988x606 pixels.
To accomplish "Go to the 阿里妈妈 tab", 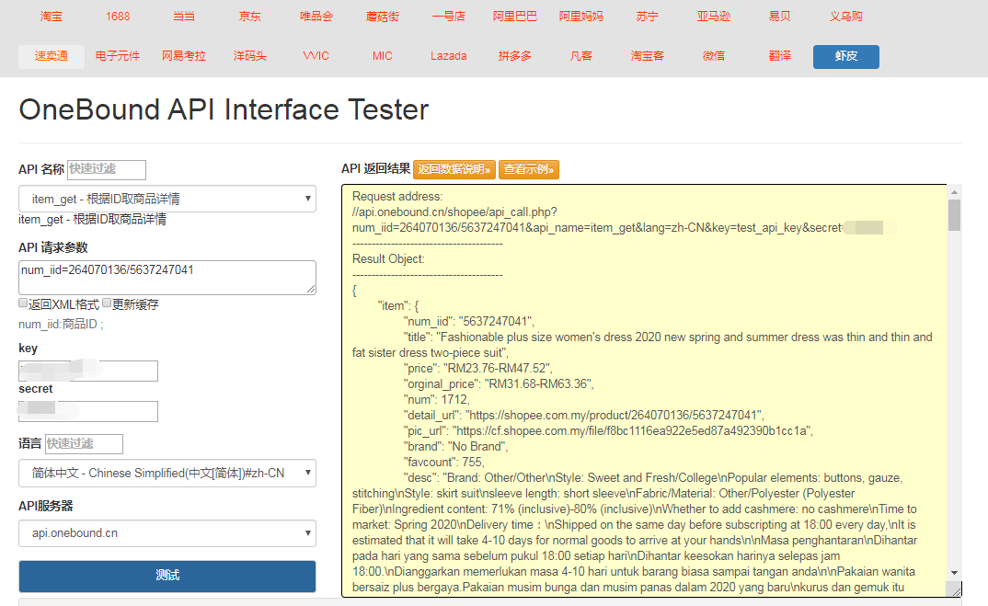I will (x=580, y=17).
